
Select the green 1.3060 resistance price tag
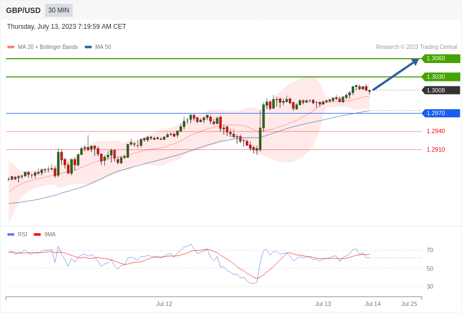coord(441,59)
